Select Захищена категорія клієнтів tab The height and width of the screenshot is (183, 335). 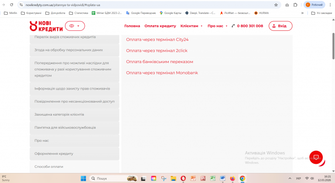74,114
